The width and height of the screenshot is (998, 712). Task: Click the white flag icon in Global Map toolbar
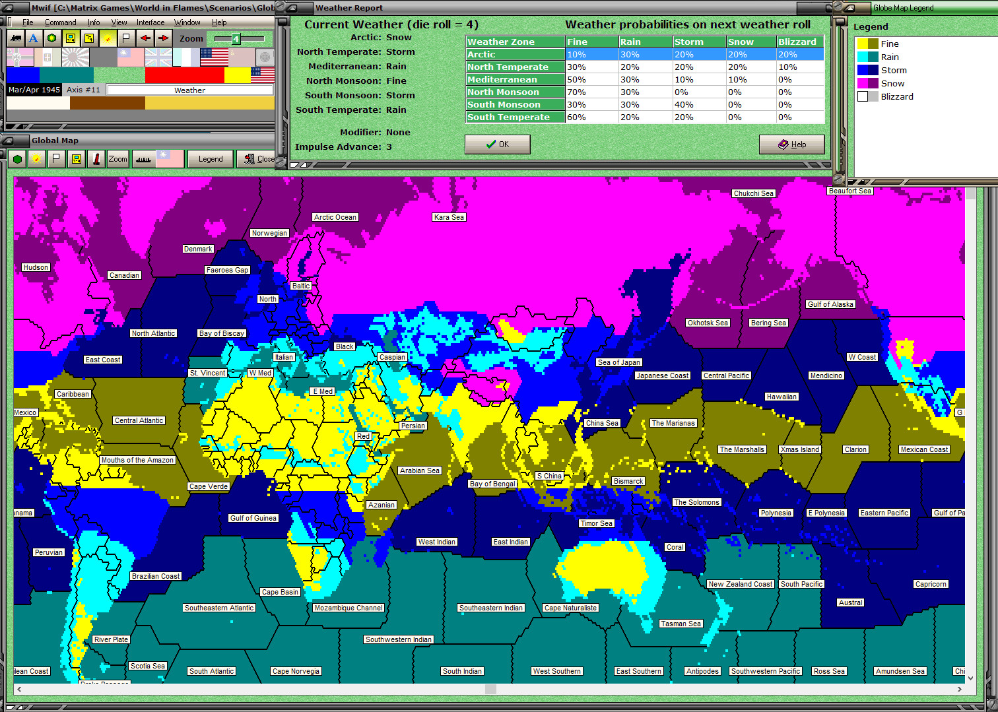point(57,159)
